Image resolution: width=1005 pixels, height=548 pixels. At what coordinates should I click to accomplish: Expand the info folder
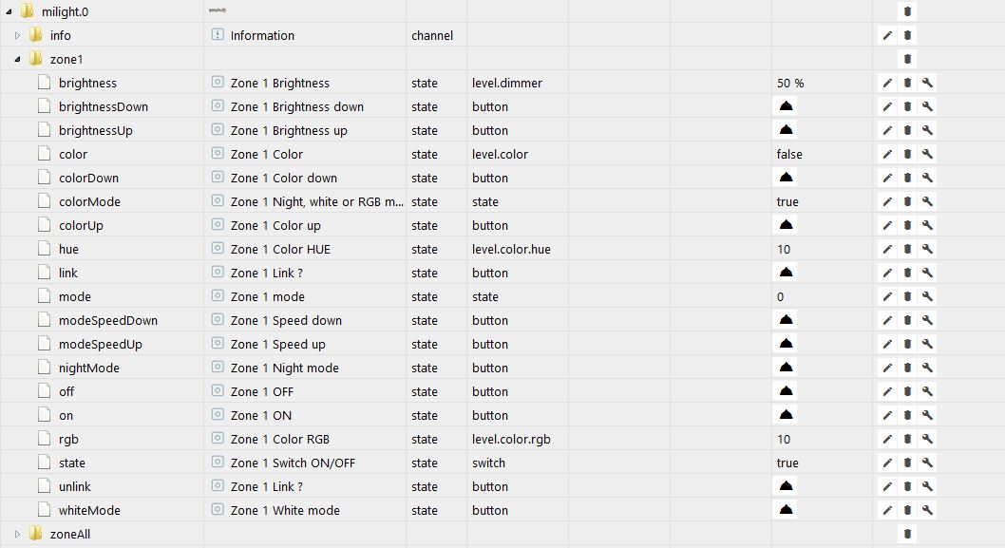point(17,35)
